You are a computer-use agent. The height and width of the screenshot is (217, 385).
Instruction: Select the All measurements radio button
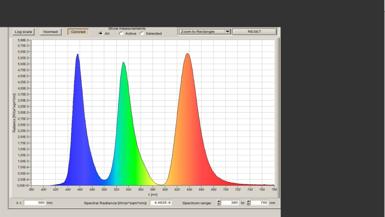pos(100,34)
